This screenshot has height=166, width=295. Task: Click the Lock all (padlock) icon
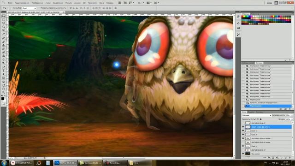tap(261, 119)
